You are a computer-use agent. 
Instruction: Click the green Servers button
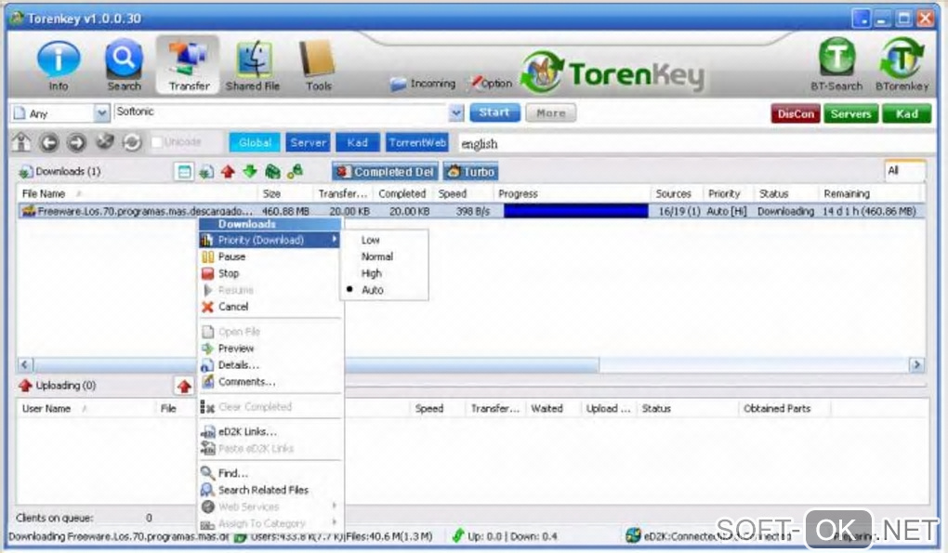[x=850, y=113]
